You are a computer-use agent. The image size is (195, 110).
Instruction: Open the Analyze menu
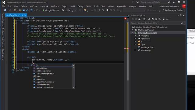133,6
